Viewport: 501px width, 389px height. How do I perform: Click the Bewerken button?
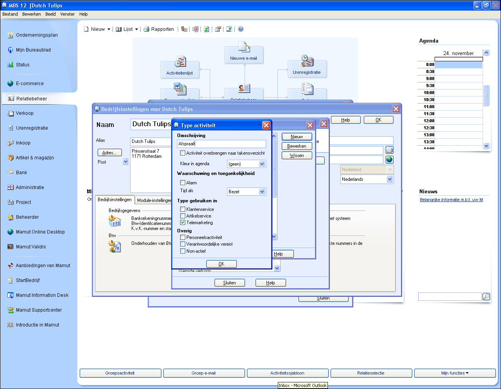click(x=297, y=146)
